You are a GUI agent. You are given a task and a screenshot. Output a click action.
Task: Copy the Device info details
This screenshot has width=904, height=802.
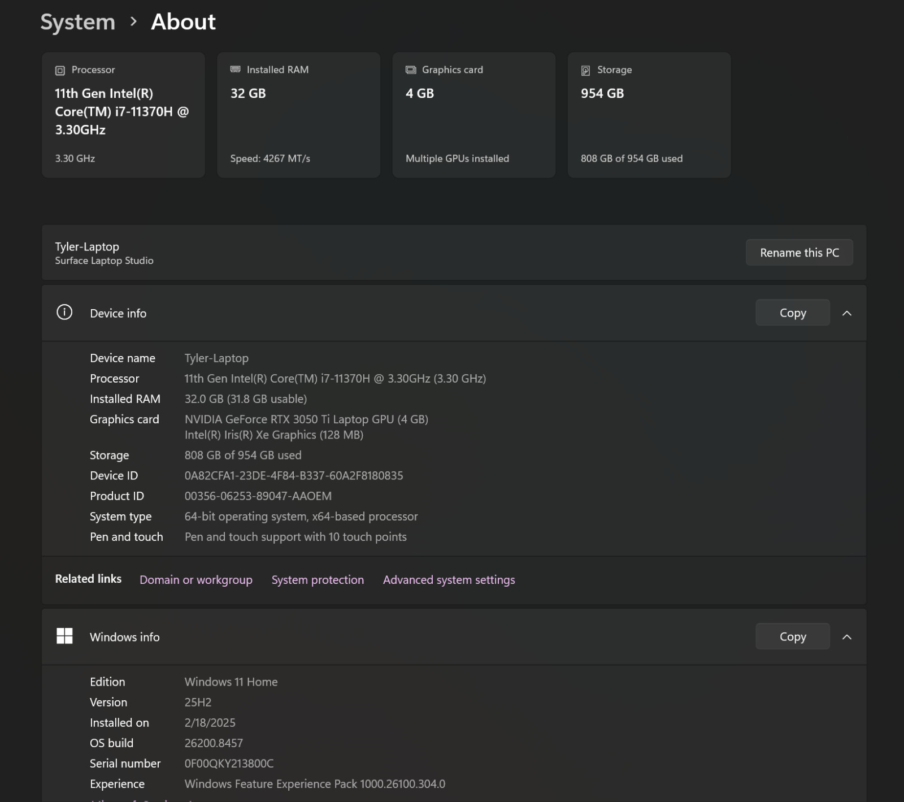(x=793, y=313)
